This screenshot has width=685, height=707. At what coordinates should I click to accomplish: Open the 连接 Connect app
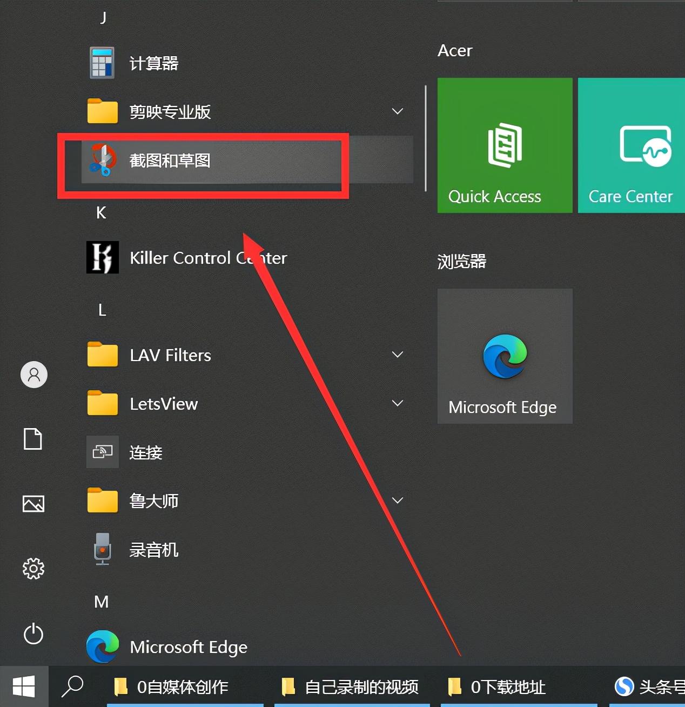point(145,452)
